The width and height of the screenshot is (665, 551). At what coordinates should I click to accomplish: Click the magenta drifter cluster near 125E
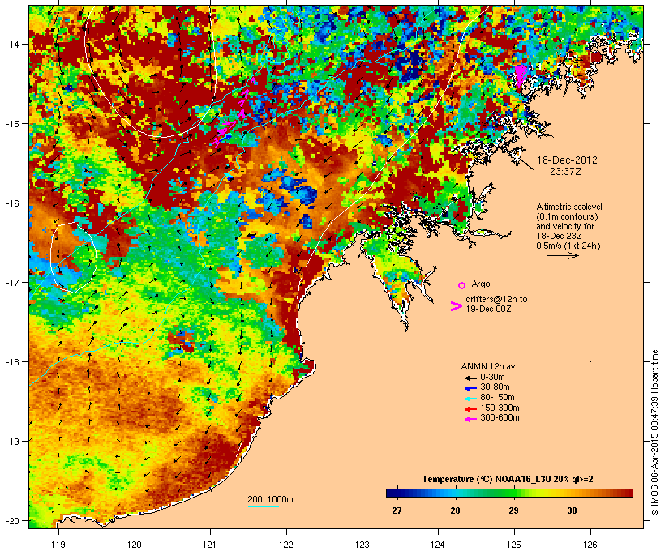click(x=520, y=75)
